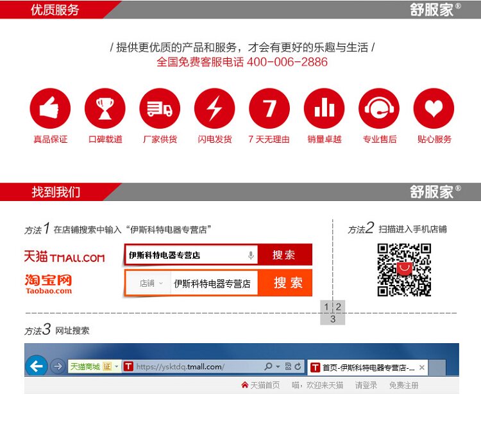
Task: Click the 专业售后 label
Action: click(x=380, y=140)
